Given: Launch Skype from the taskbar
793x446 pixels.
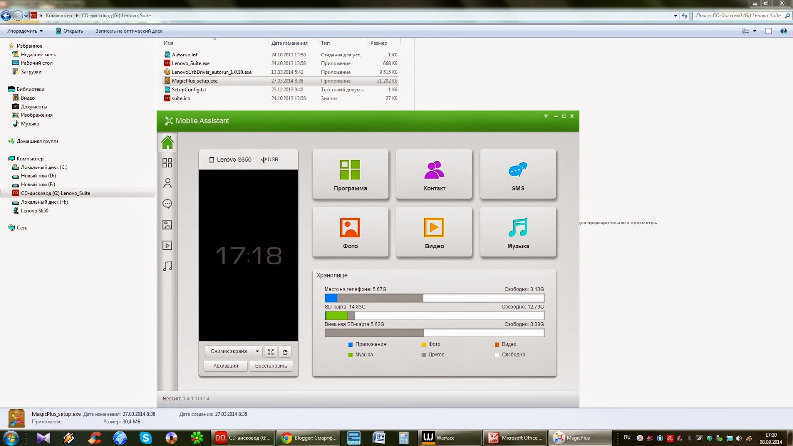Looking at the screenshot, I should pos(145,438).
